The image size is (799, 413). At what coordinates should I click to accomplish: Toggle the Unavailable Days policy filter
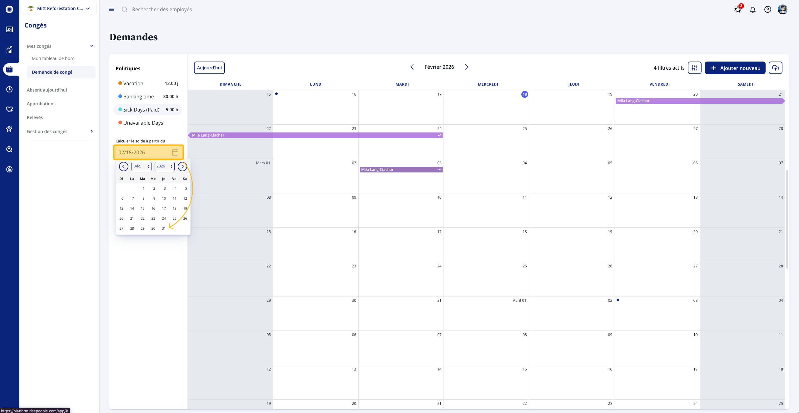143,123
